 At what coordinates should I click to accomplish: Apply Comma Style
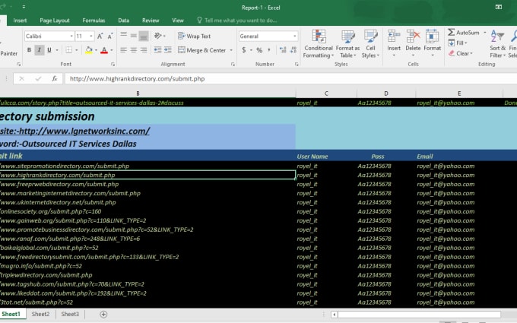pyautogui.click(x=269, y=50)
